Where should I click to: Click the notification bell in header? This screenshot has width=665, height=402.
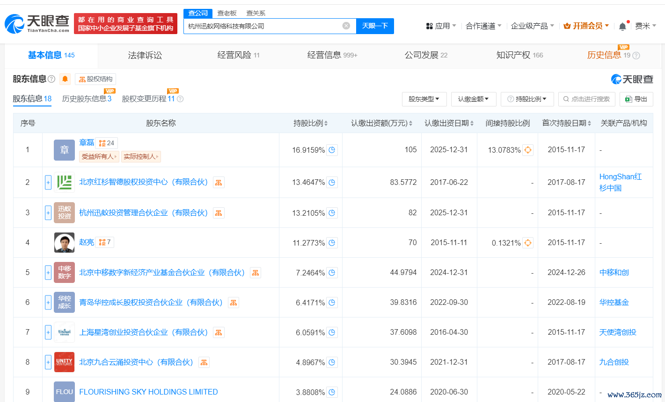[x=622, y=26]
